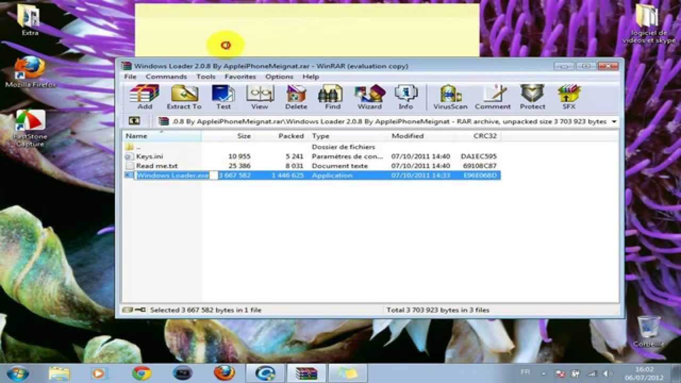Sort by CRC32 column header
The height and width of the screenshot is (383, 681).
point(477,136)
